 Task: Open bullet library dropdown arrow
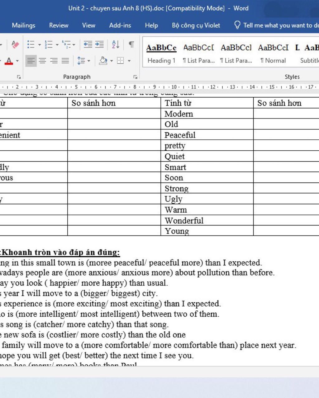pos(40,45)
